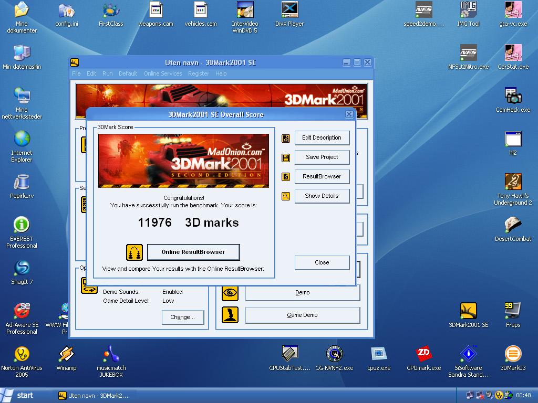The height and width of the screenshot is (403, 538).
Task: Open the Edit menu in 3DMark2001
Action: [x=91, y=73]
